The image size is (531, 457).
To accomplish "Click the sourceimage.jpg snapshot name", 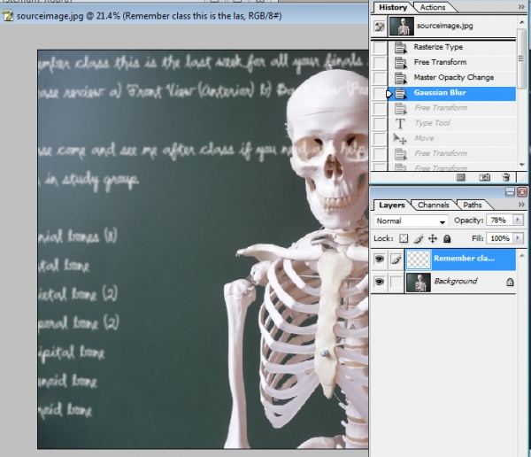I will pos(444,26).
